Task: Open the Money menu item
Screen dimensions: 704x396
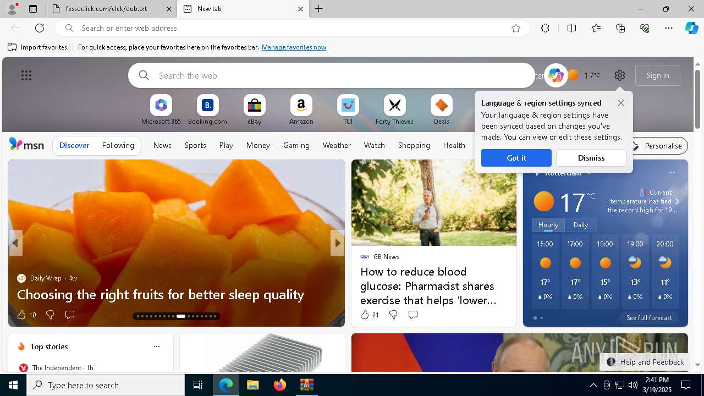Action: (258, 145)
